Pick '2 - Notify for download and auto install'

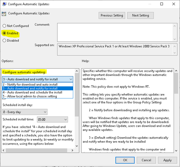pos(30,85)
